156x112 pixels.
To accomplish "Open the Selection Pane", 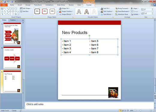I will [121, 14].
